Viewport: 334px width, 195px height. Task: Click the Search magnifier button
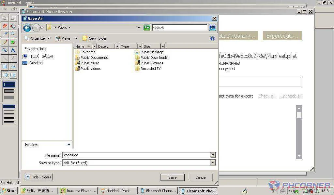(212, 28)
